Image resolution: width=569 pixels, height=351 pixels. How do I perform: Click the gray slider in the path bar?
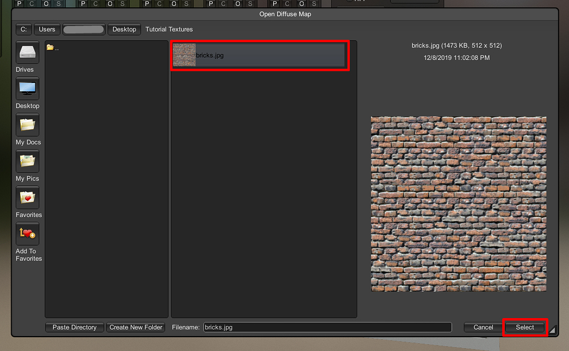tap(83, 29)
